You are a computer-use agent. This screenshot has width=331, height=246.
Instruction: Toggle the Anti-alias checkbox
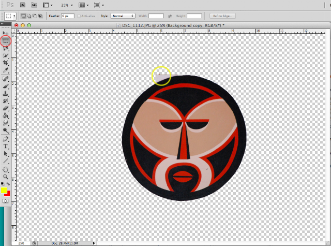tap(79, 16)
